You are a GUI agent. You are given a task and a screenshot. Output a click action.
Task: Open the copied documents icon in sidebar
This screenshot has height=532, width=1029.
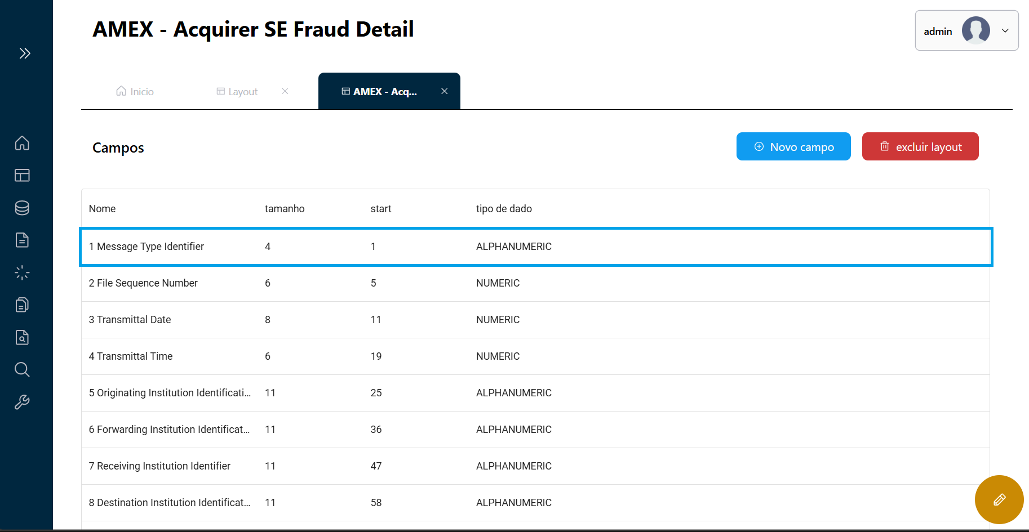click(22, 305)
